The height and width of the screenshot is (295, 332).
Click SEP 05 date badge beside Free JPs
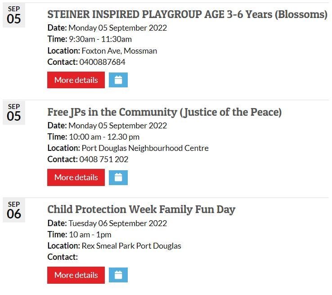(14, 113)
